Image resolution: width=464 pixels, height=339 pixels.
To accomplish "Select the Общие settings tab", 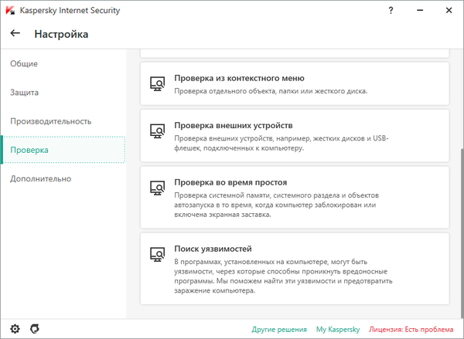I will click(24, 63).
